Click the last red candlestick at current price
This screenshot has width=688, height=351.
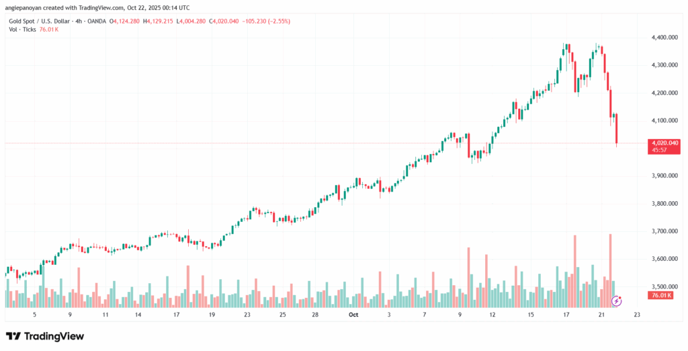click(617, 129)
